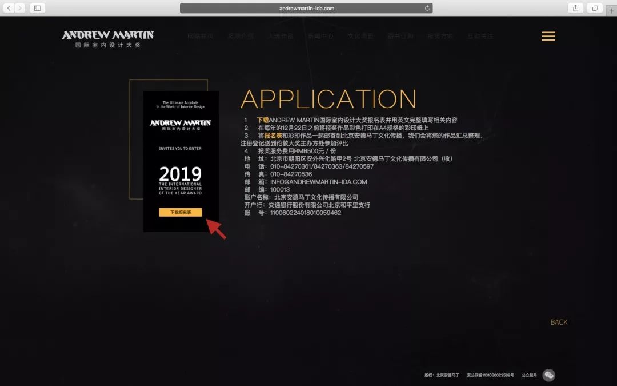The height and width of the screenshot is (386, 617).
Task: Click the phone numbers 010-84270361 line
Action: click(x=322, y=166)
